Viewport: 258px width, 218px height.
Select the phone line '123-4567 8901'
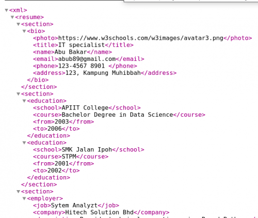[x=85, y=66]
